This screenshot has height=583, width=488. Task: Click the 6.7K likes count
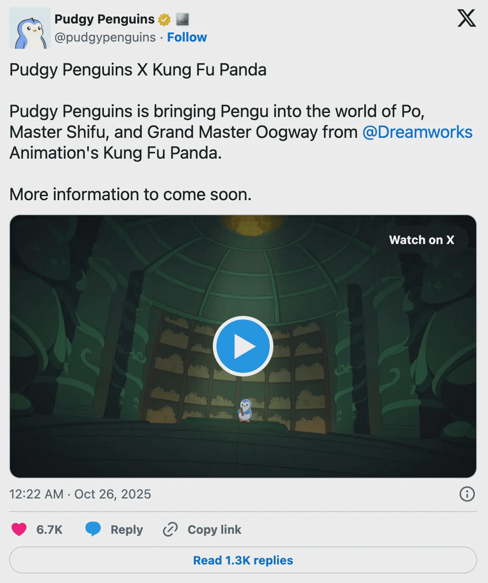pyautogui.click(x=49, y=530)
